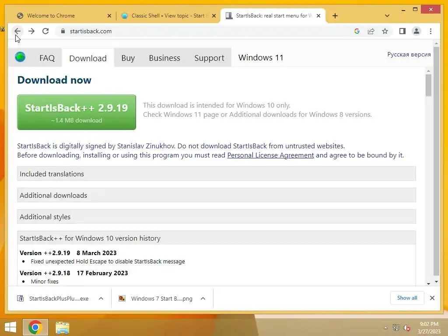Viewport: 448px width, 336px height.
Task: Minimize the Chrome window
Action: [403, 10]
